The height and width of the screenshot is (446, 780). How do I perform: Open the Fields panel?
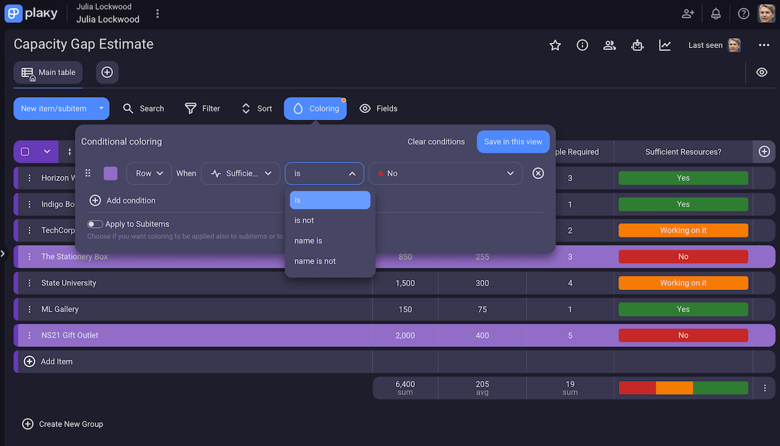(x=378, y=108)
